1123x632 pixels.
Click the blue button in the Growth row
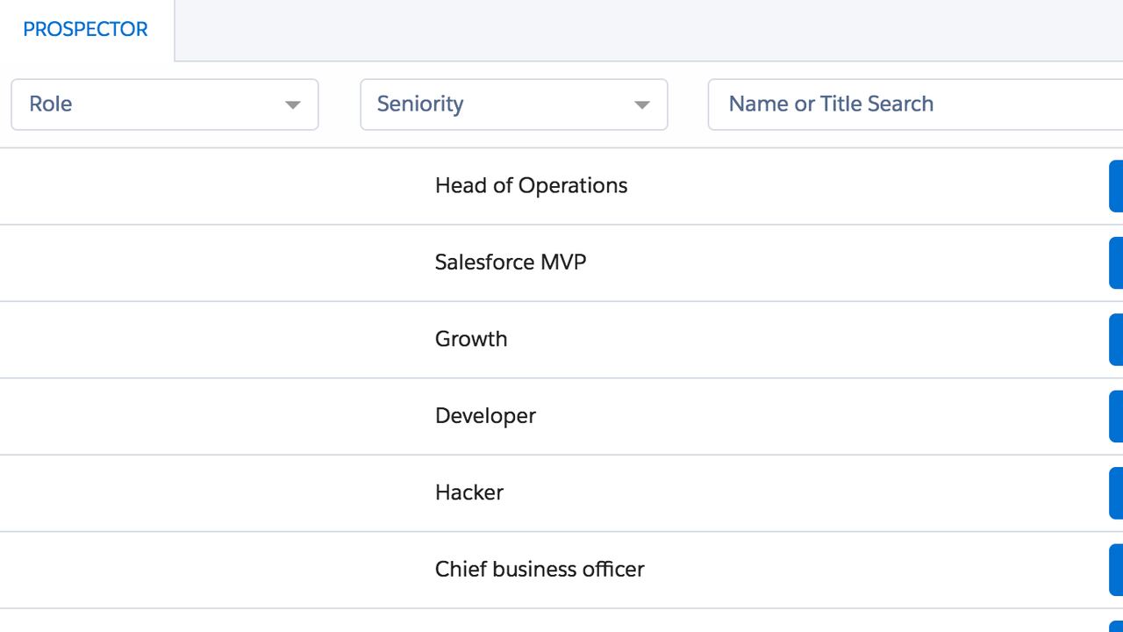click(x=1116, y=340)
